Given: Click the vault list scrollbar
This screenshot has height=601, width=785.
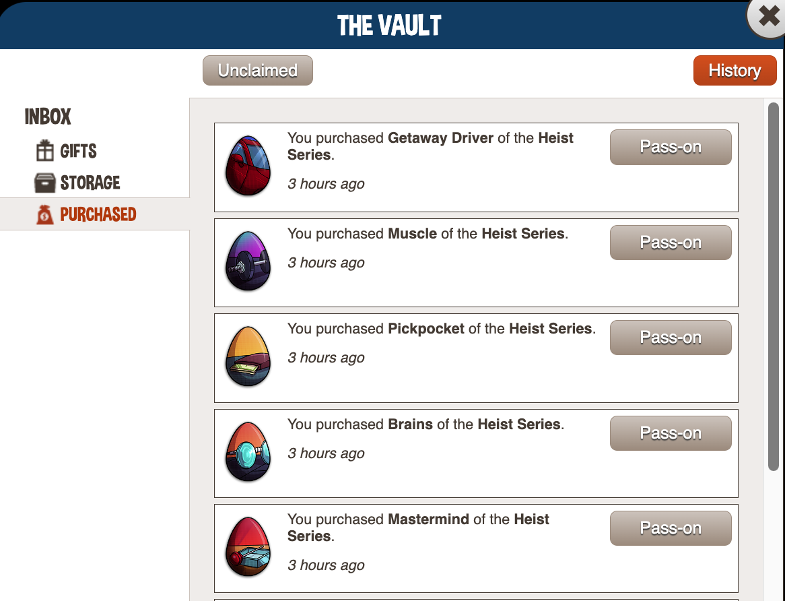Looking at the screenshot, I should point(774,286).
